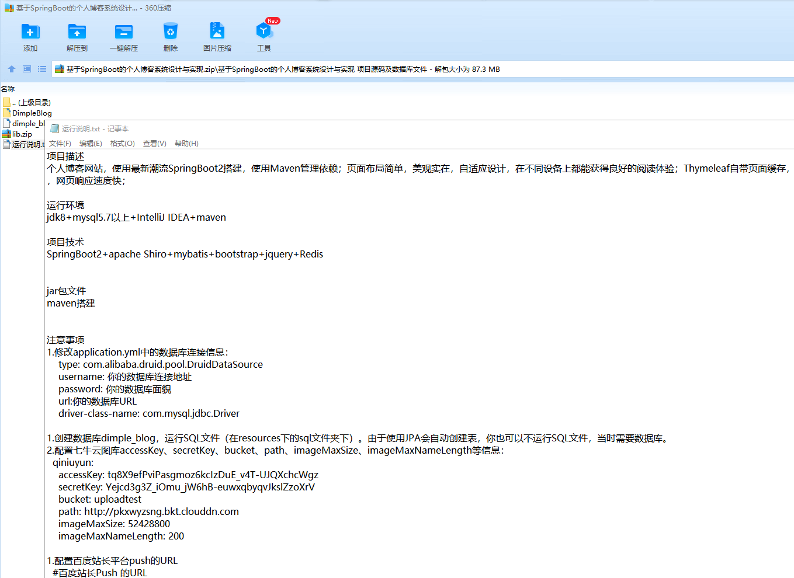The width and height of the screenshot is (794, 578).
Task: Select the 运行说明 text file icon
Action: pos(7,144)
